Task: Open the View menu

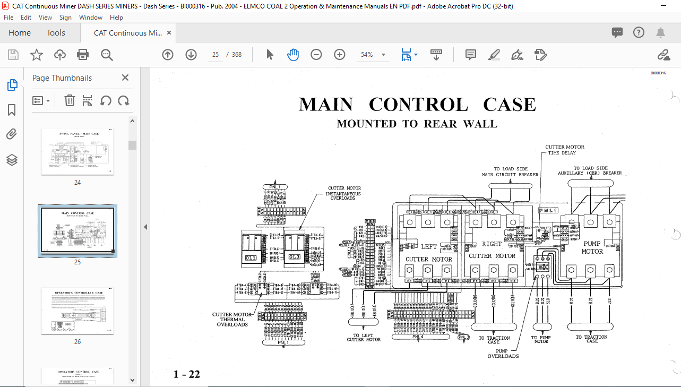Action: click(x=46, y=18)
